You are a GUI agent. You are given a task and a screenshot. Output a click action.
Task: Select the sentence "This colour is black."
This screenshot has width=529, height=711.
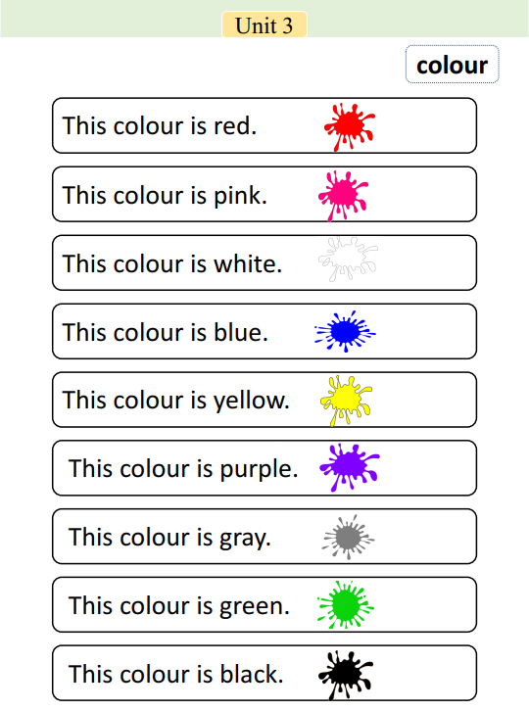click(176, 674)
